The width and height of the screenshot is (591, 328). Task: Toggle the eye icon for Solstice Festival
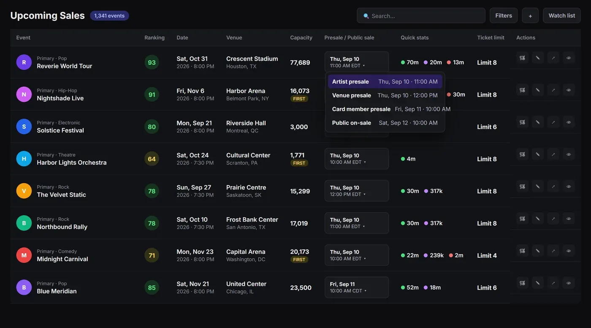569,122
